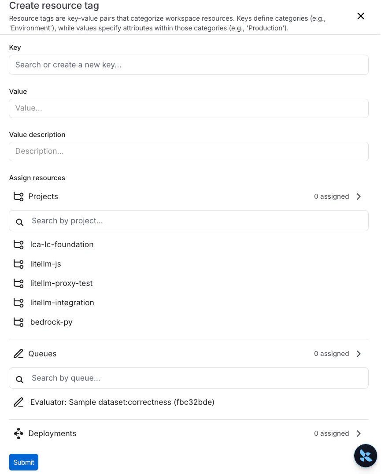Click the tag icon next to Projects heading
The height and width of the screenshot is (474, 381).
pyautogui.click(x=18, y=196)
